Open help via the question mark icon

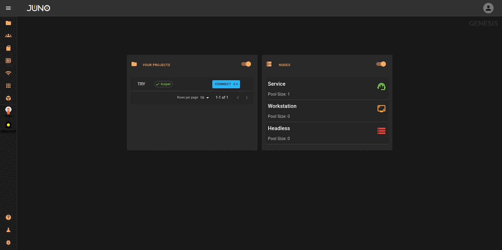[x=8, y=217]
